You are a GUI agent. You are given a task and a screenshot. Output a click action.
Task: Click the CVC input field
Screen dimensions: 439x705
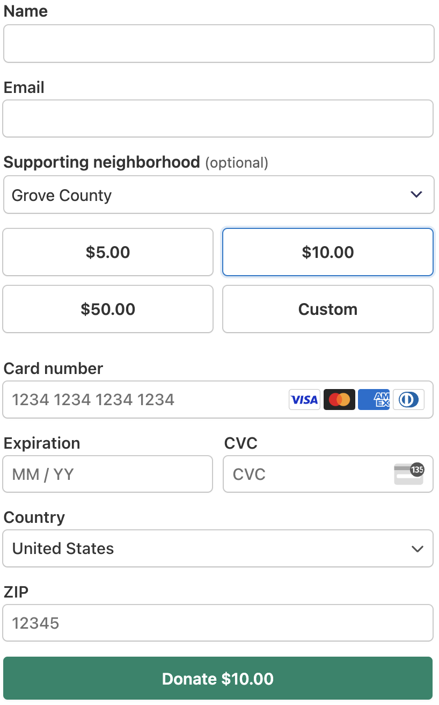click(x=306, y=474)
